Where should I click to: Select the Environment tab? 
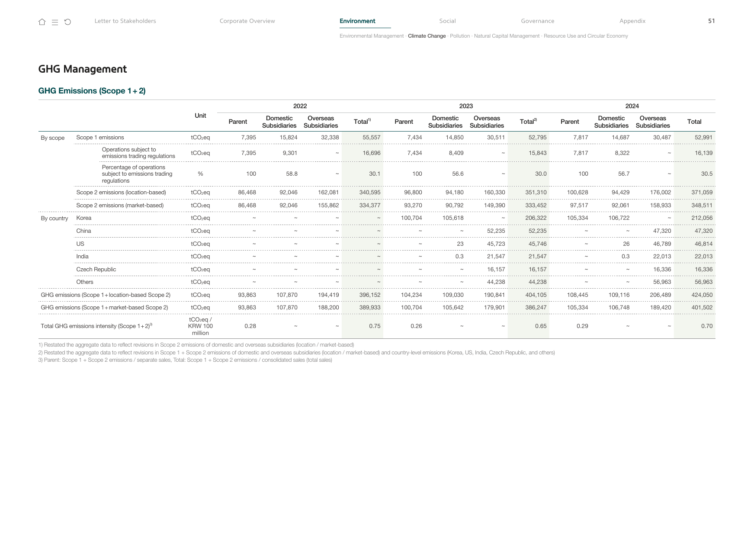tap(357, 21)
